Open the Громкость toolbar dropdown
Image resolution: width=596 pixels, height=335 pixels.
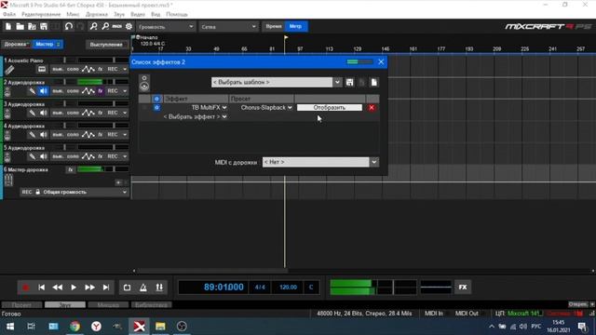point(166,27)
